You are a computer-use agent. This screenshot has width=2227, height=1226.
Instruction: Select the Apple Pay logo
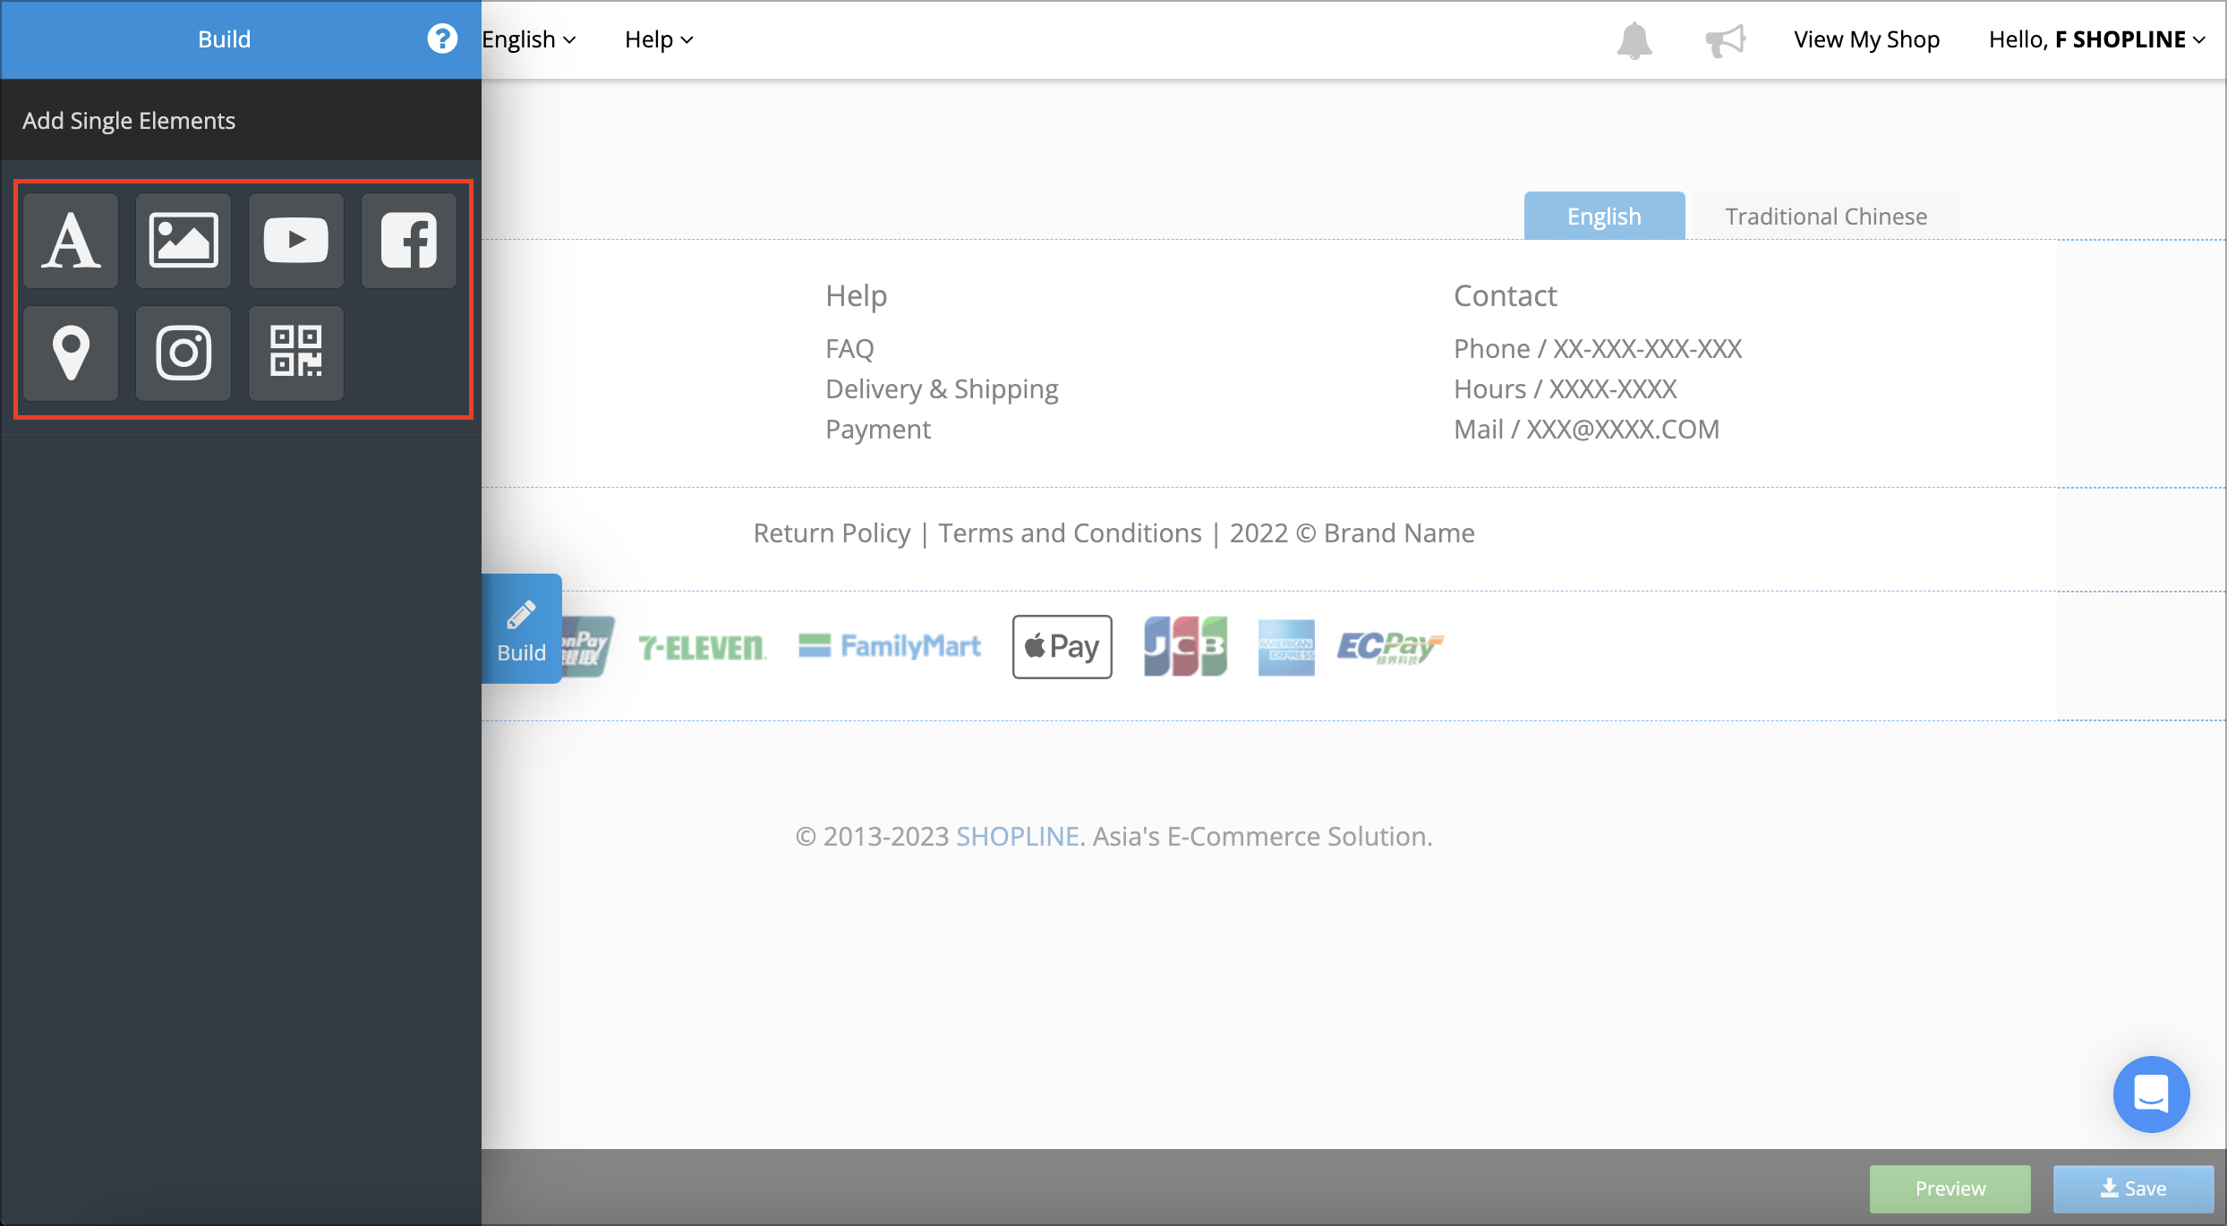coord(1062,647)
